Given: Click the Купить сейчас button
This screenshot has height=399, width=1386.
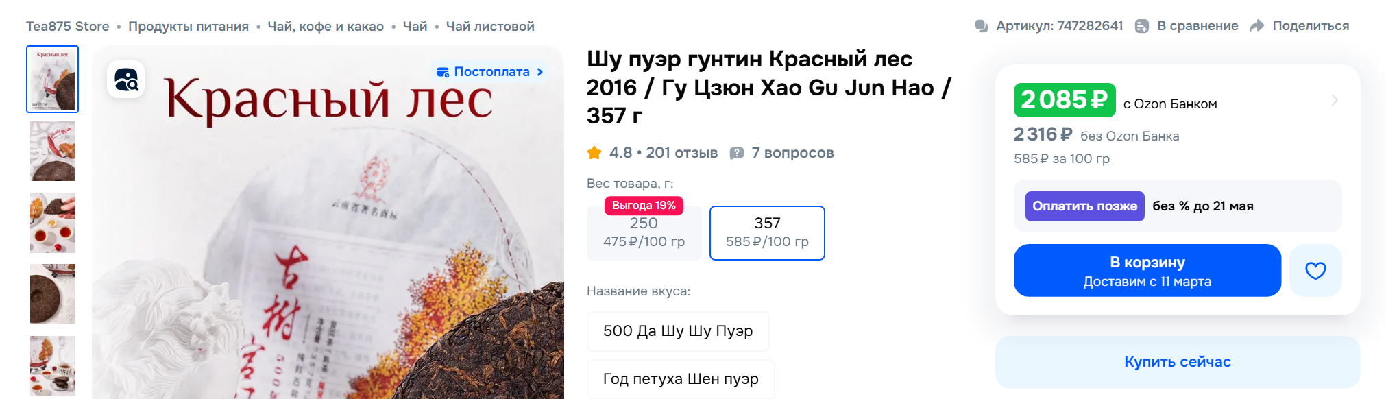Looking at the screenshot, I should coord(1178,362).
